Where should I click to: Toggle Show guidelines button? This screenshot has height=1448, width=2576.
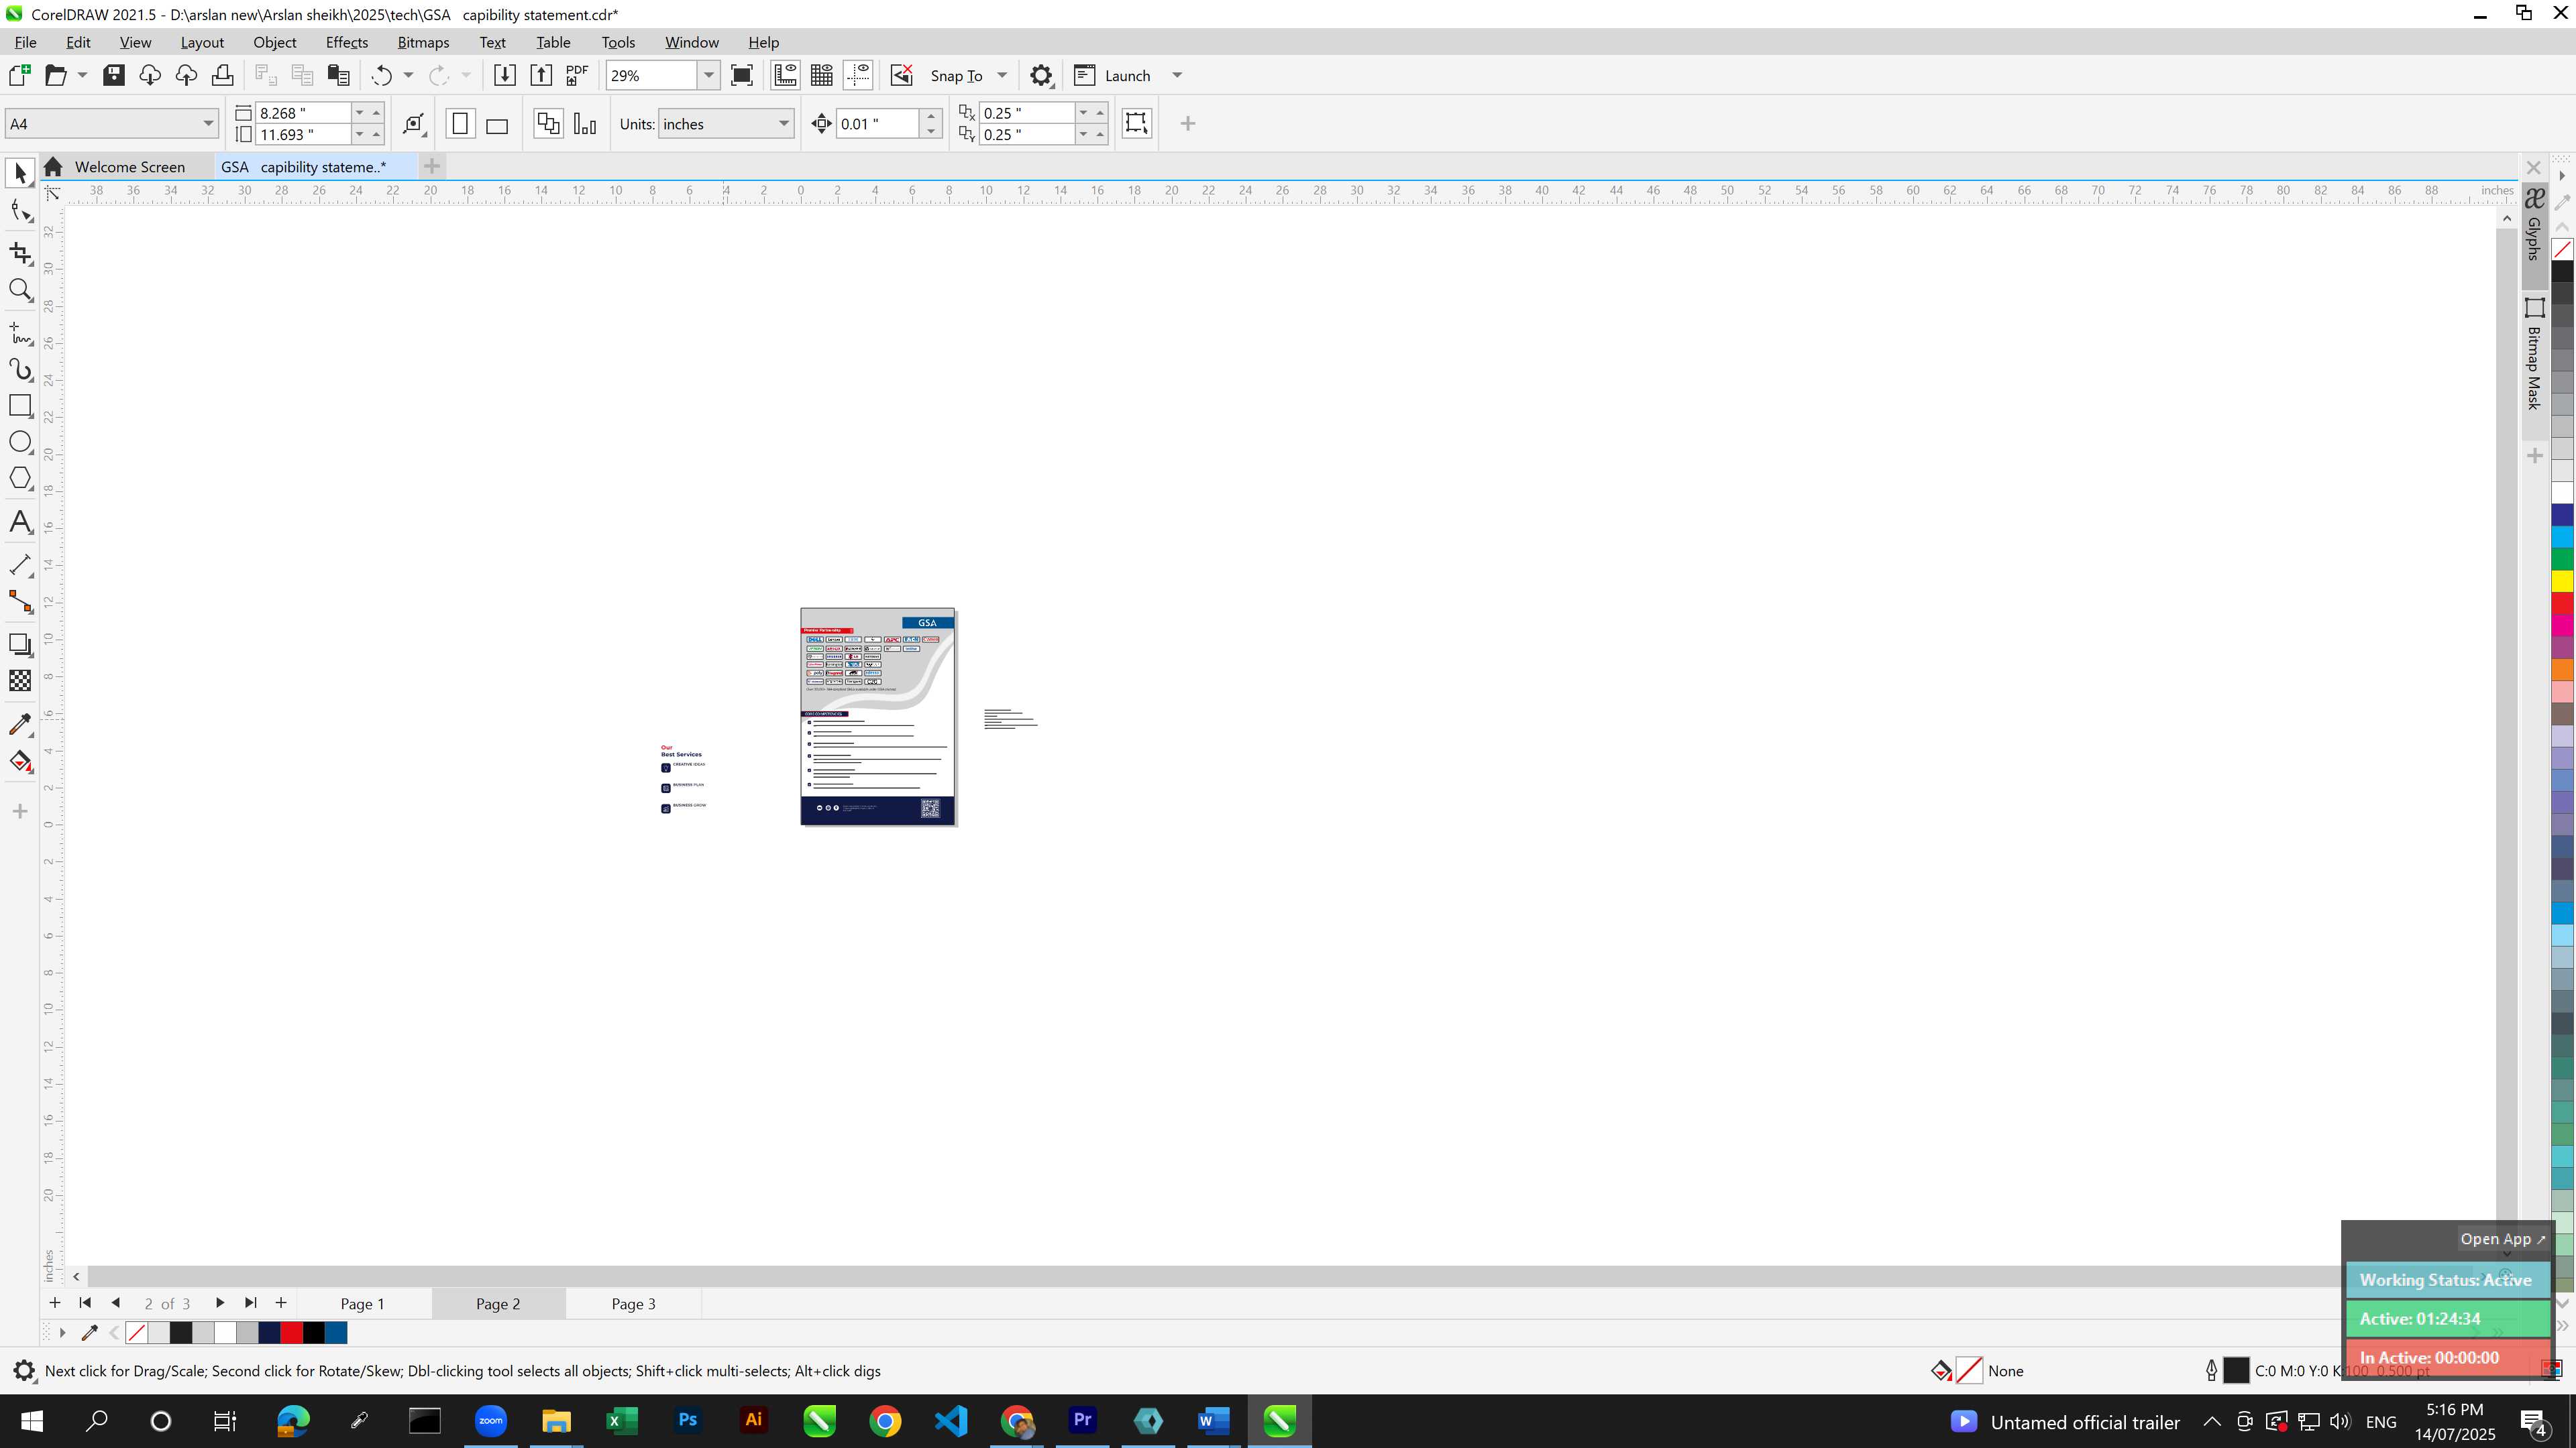[x=858, y=76]
